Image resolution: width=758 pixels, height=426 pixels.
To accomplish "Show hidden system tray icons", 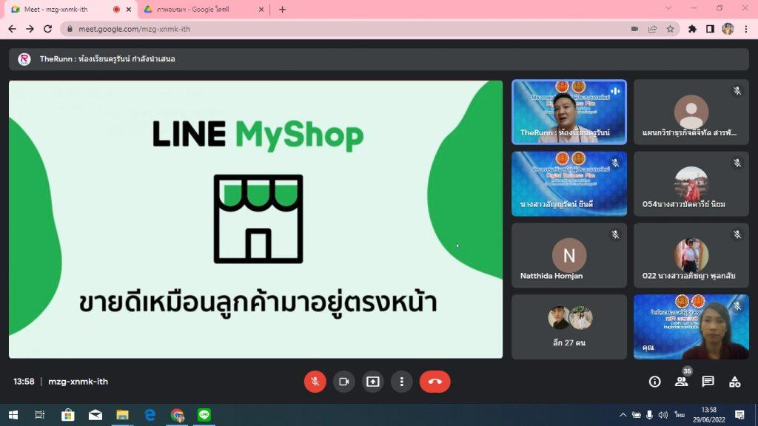I will (x=623, y=415).
